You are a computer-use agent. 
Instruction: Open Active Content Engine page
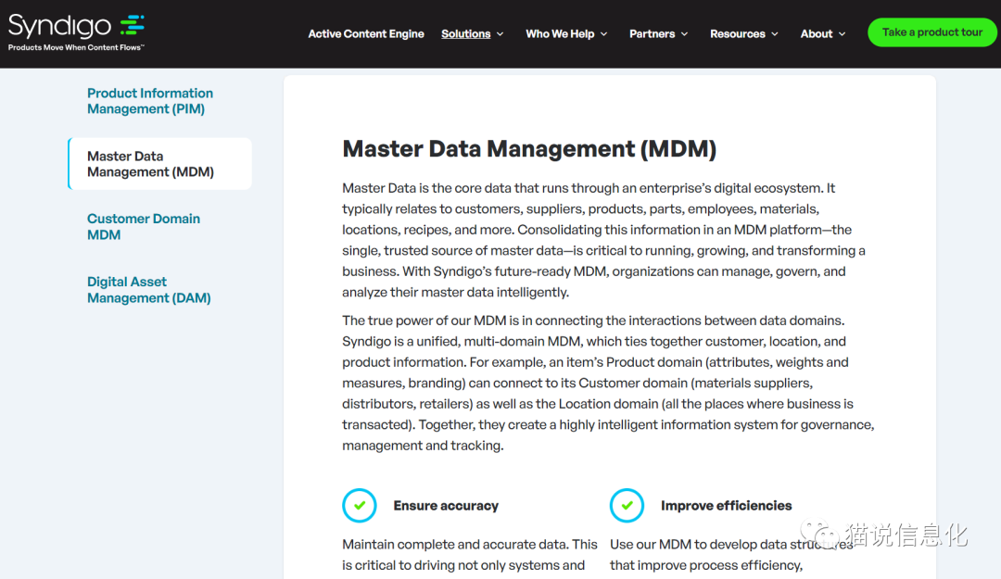[x=366, y=34]
